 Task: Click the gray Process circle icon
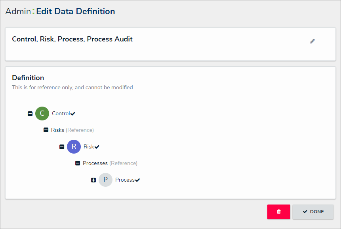coord(105,180)
